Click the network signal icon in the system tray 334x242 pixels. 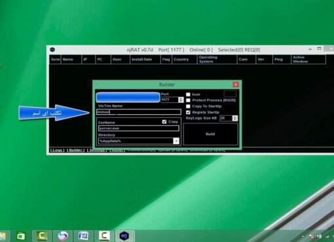coord(327,236)
